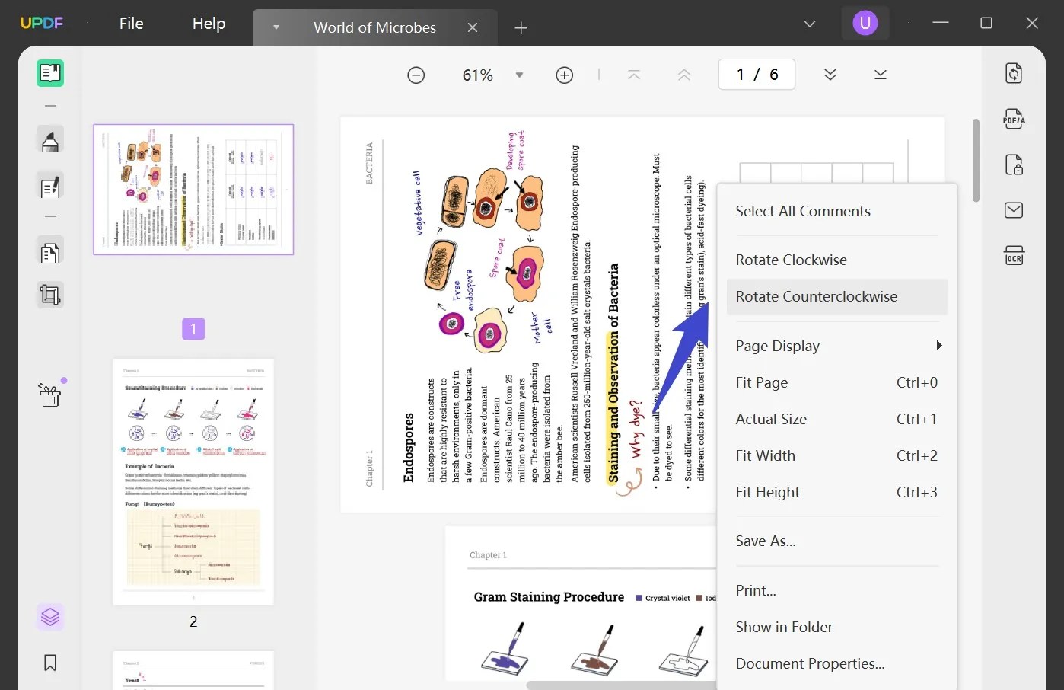Viewport: 1064px width, 690px height.
Task: Select the Comment markup tool
Action: tap(49, 139)
